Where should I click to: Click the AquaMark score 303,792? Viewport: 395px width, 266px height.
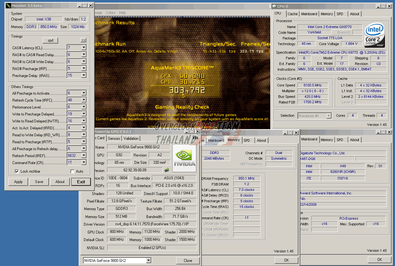tap(187, 91)
